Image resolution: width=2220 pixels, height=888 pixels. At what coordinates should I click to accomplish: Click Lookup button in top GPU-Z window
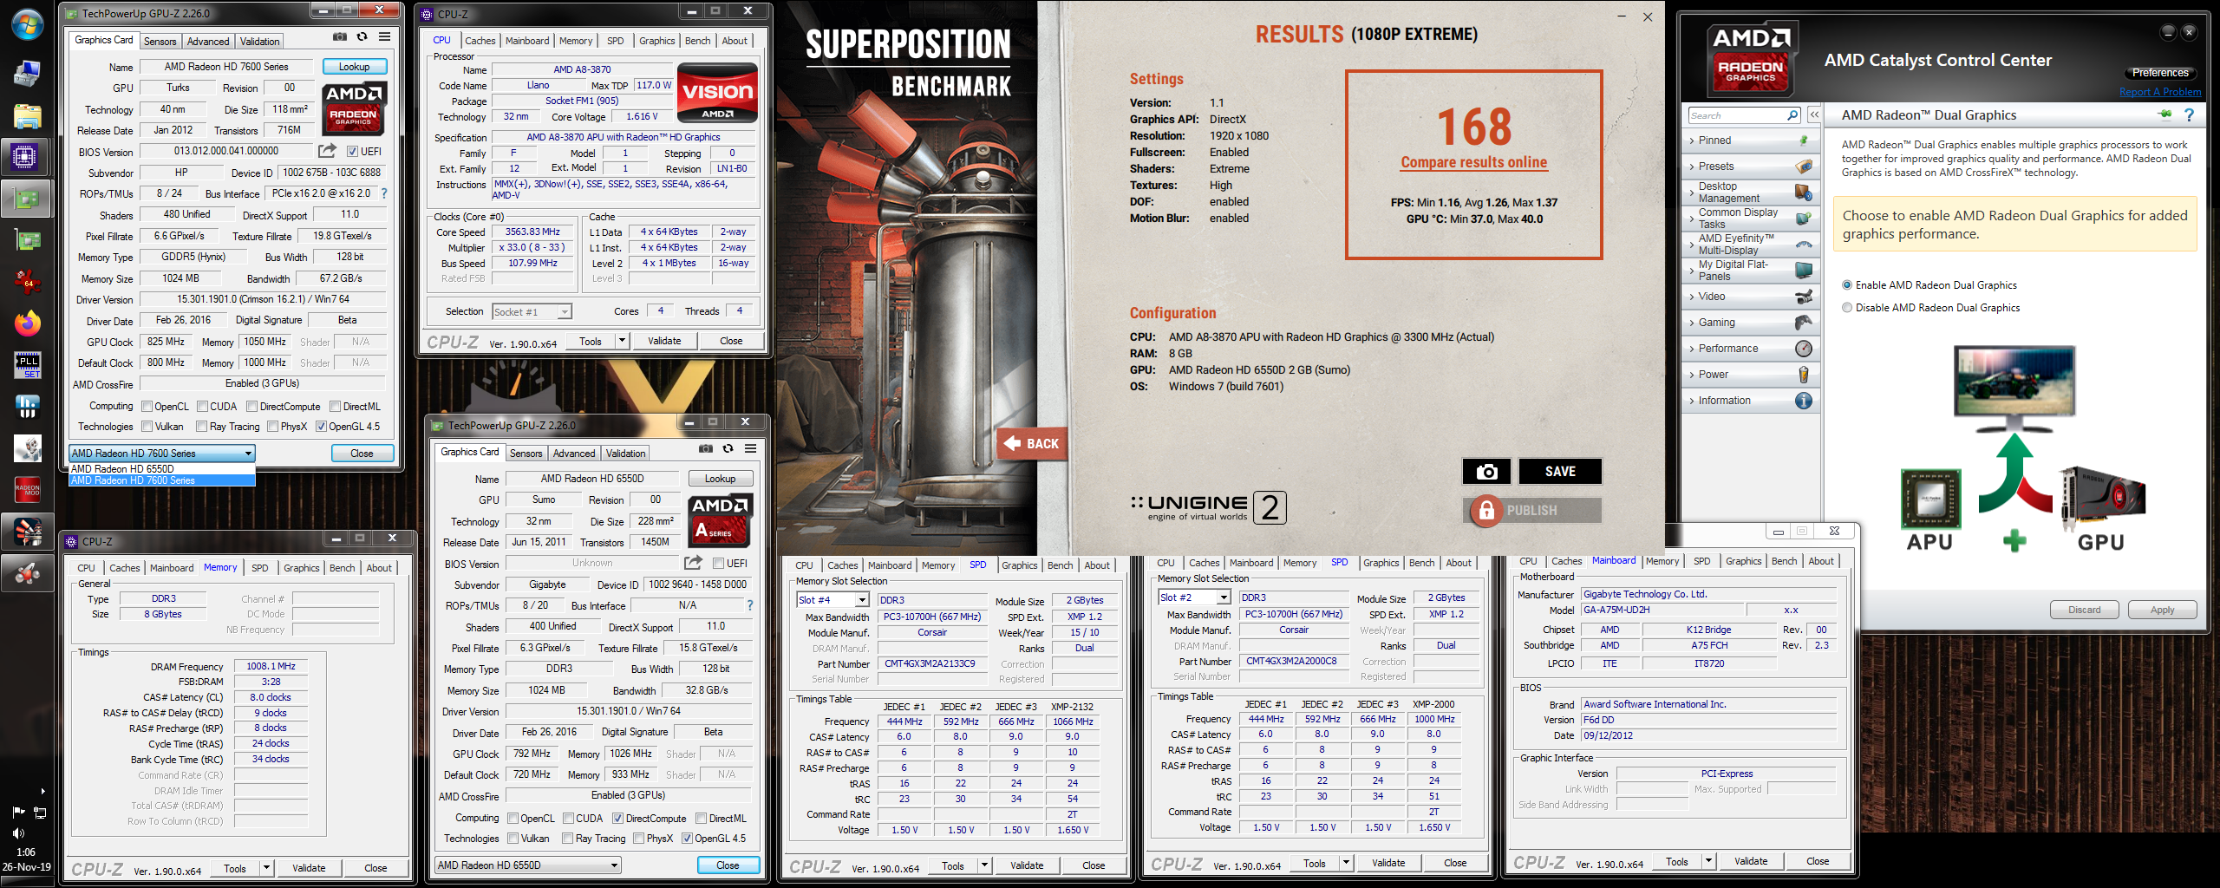tap(354, 67)
